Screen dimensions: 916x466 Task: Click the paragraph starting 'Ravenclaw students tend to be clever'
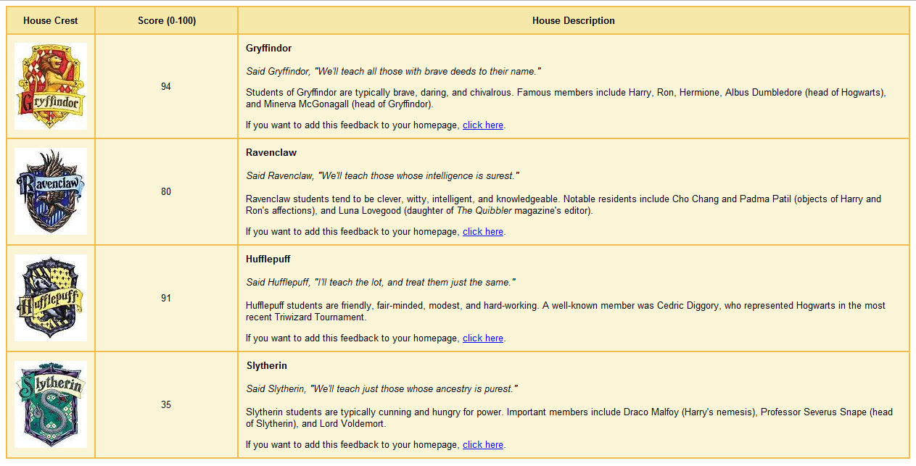(x=564, y=204)
